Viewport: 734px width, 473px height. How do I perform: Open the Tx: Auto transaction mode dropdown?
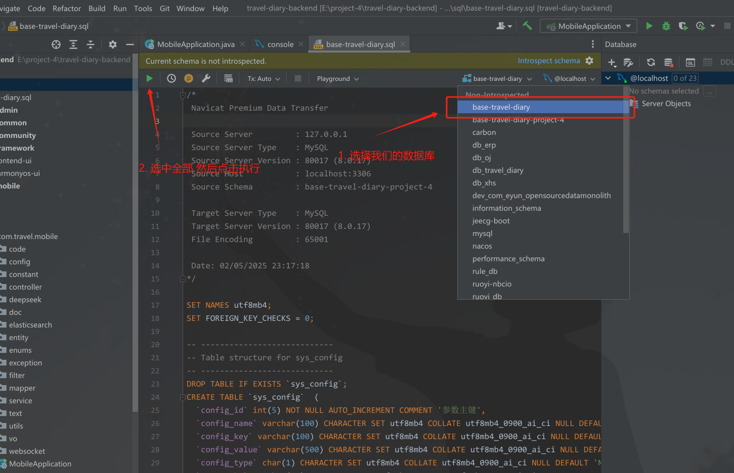[264, 78]
